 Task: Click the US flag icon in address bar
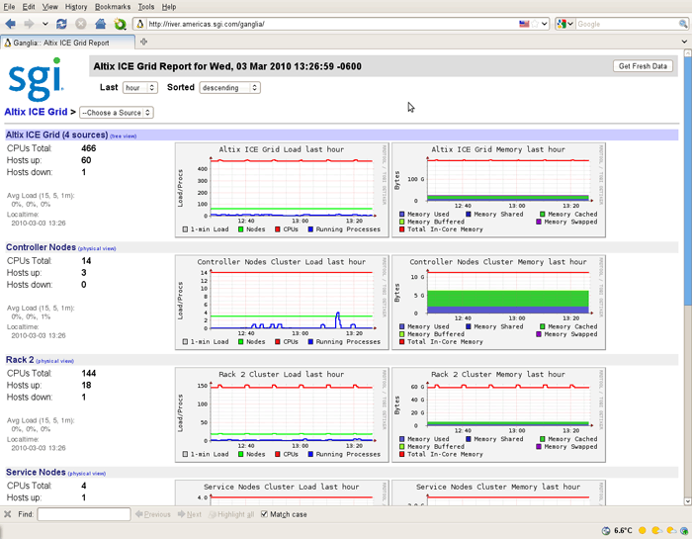524,24
